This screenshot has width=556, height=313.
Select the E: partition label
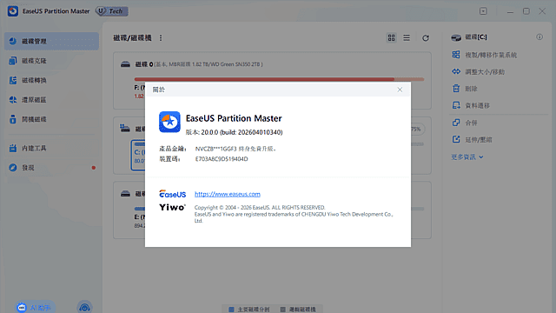(x=139, y=216)
